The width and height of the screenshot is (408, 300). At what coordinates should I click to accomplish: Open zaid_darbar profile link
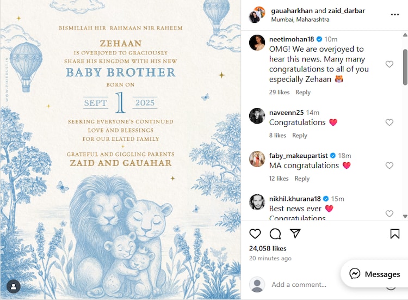pos(347,11)
